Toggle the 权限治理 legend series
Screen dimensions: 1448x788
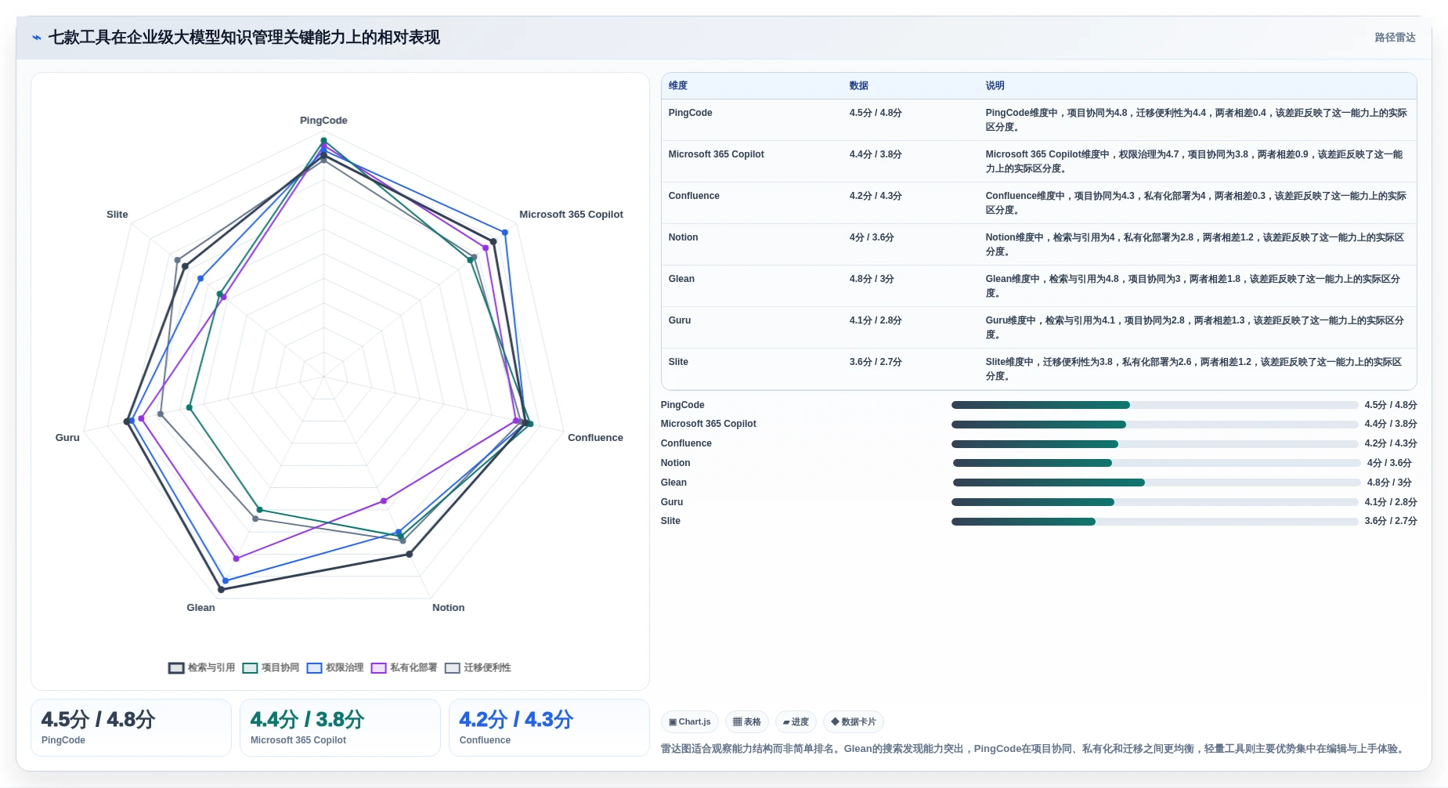(x=335, y=667)
